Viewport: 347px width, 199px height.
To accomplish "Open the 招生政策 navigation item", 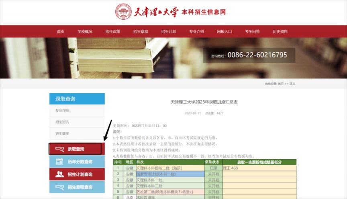I will click(x=112, y=31).
